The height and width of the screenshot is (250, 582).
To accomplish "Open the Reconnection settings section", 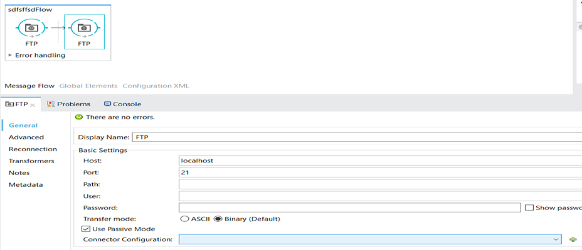I will coord(33,149).
